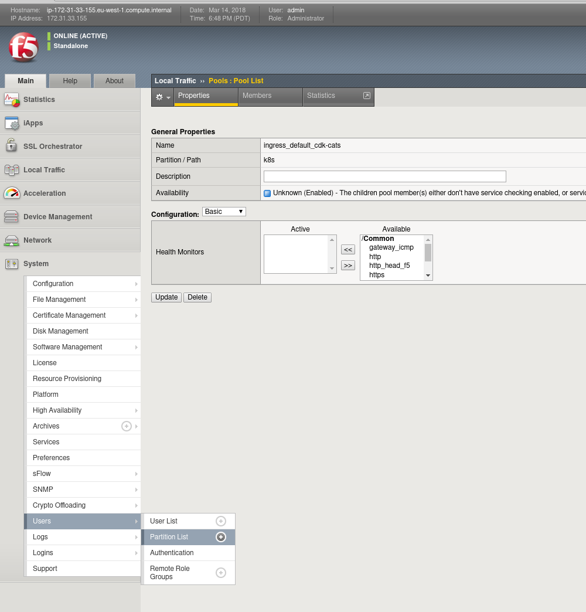Click the Description input field
This screenshot has width=586, height=612.
(x=384, y=176)
